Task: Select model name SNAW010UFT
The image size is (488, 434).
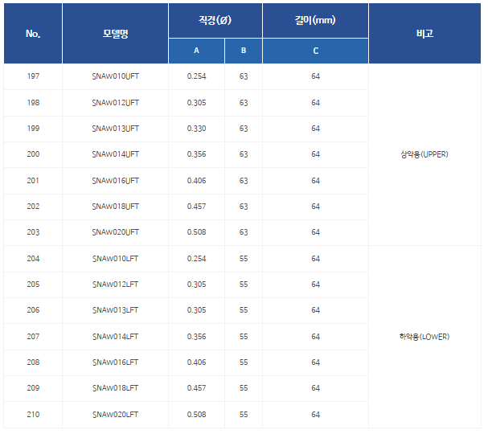Action: click(x=115, y=77)
